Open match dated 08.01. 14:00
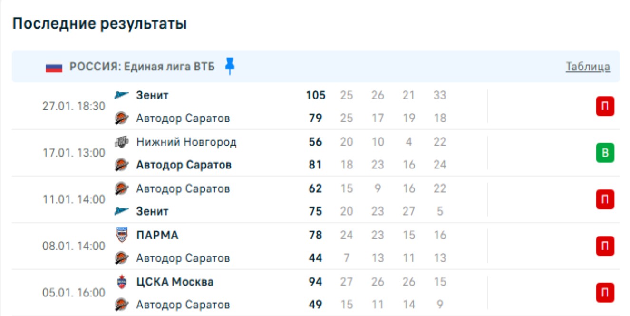 click(x=74, y=247)
